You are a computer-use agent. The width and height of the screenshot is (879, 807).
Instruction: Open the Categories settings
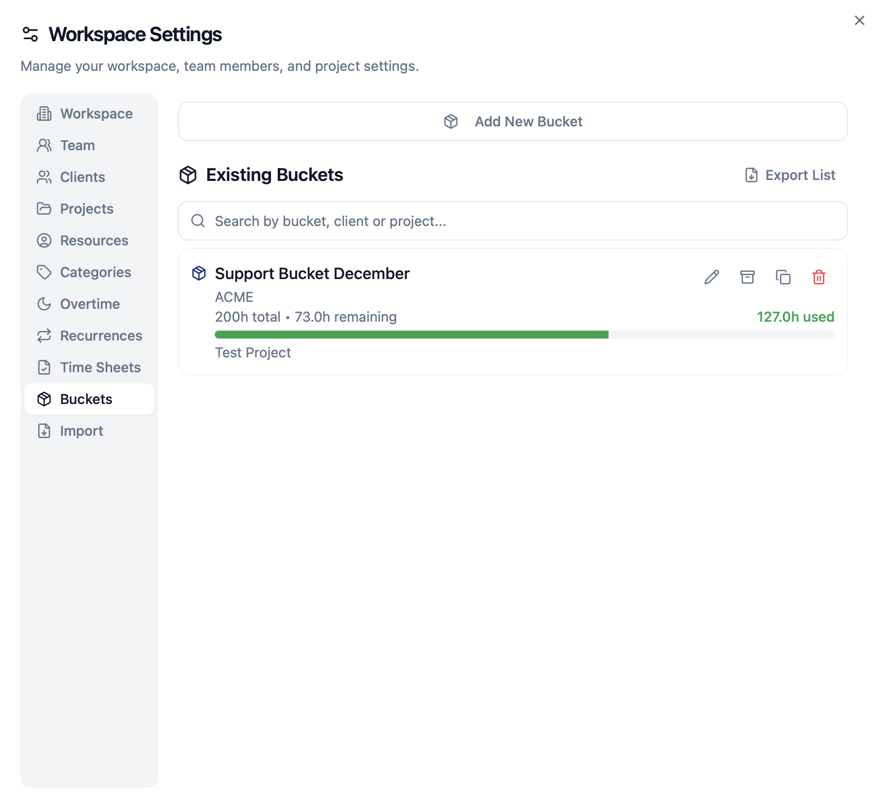(89, 272)
